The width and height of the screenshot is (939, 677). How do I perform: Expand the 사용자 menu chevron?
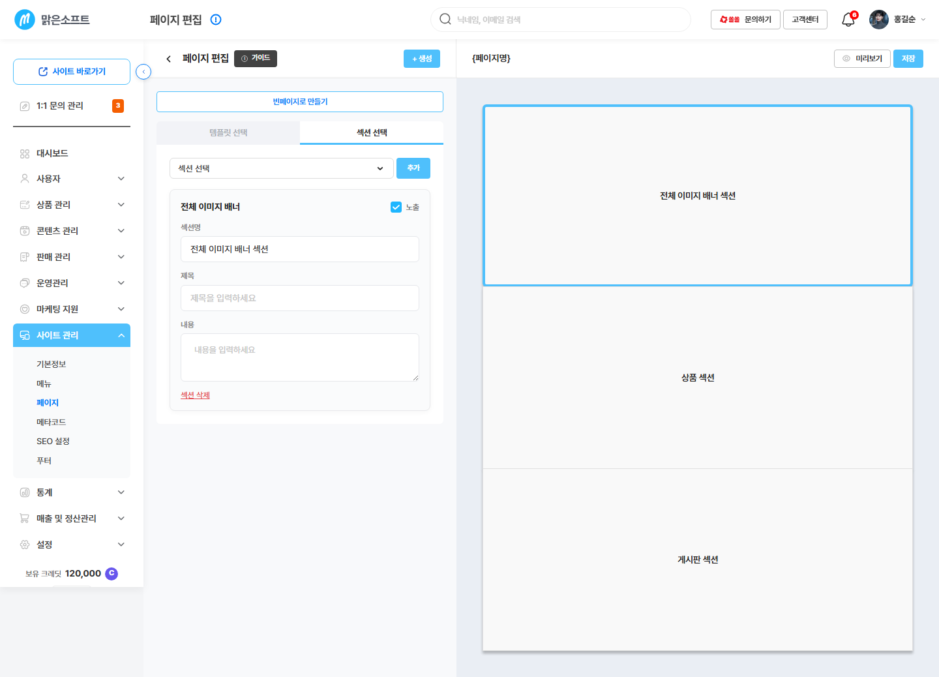pyautogui.click(x=121, y=179)
